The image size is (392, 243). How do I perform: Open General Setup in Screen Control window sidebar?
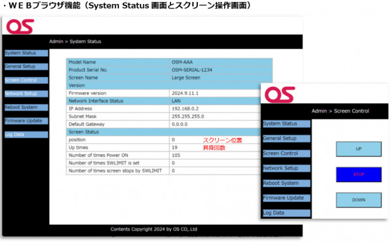(287, 138)
